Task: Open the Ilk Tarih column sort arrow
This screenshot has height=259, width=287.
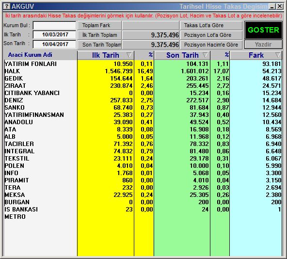Action: pyautogui.click(x=129, y=55)
